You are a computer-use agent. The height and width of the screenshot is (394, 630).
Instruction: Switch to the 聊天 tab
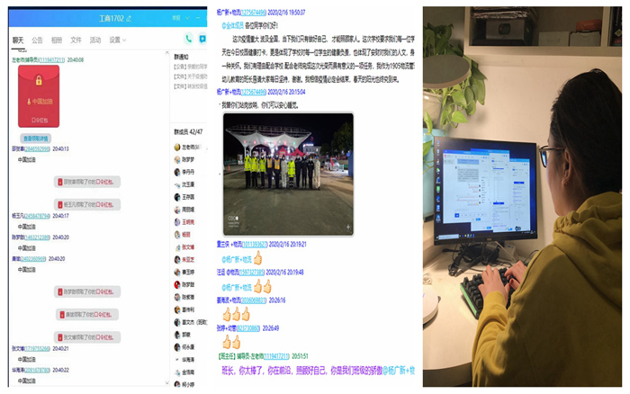click(18, 40)
